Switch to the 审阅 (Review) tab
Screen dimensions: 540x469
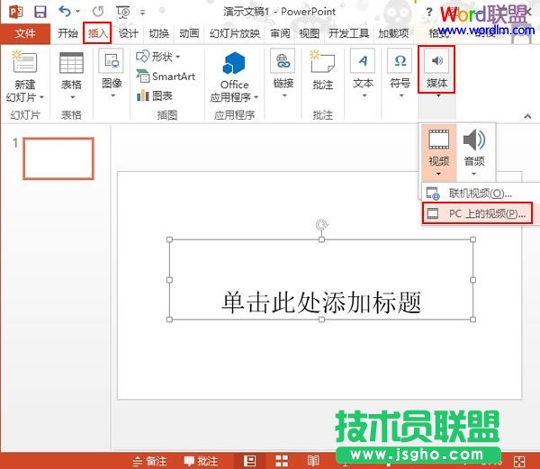(280, 33)
